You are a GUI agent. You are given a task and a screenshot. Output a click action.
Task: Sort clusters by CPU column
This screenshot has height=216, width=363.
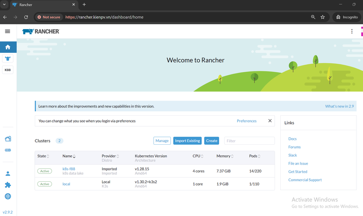(x=198, y=156)
